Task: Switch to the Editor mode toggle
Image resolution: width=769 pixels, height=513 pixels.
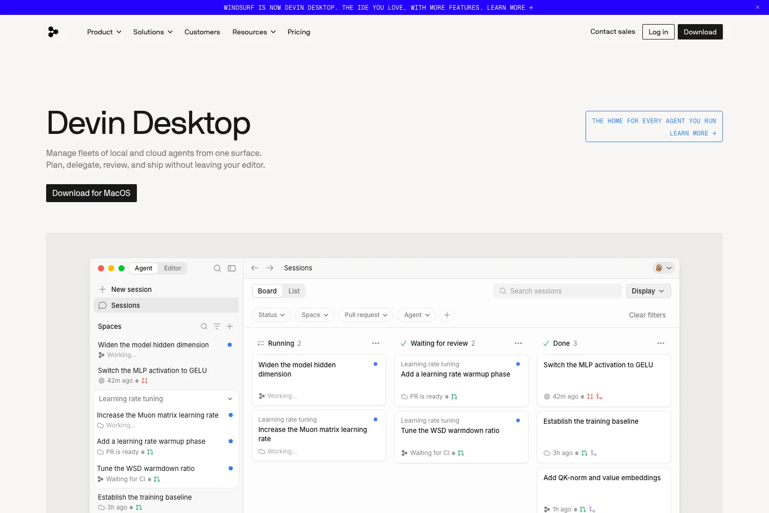Action: [x=173, y=268]
